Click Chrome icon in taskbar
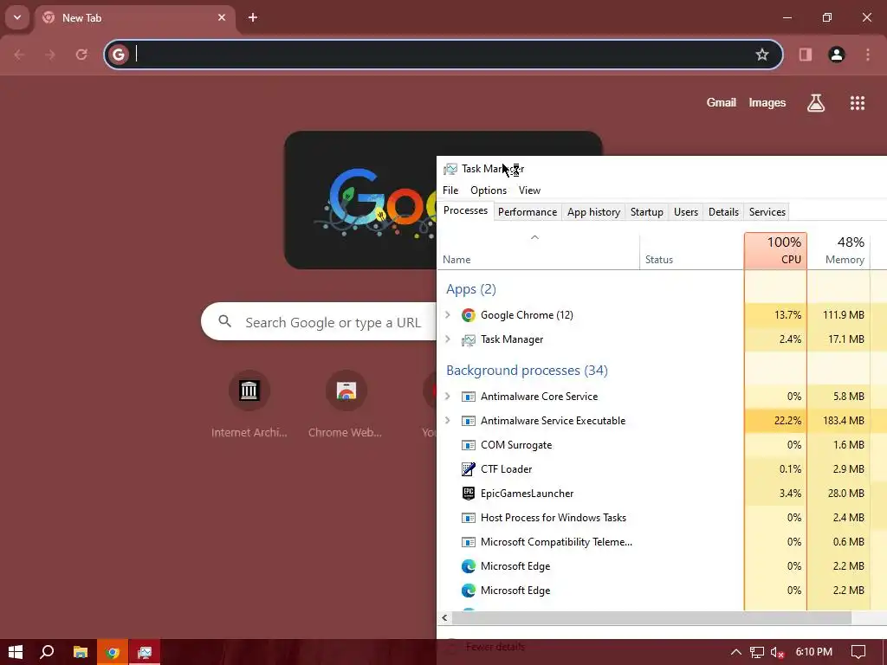 click(x=113, y=652)
